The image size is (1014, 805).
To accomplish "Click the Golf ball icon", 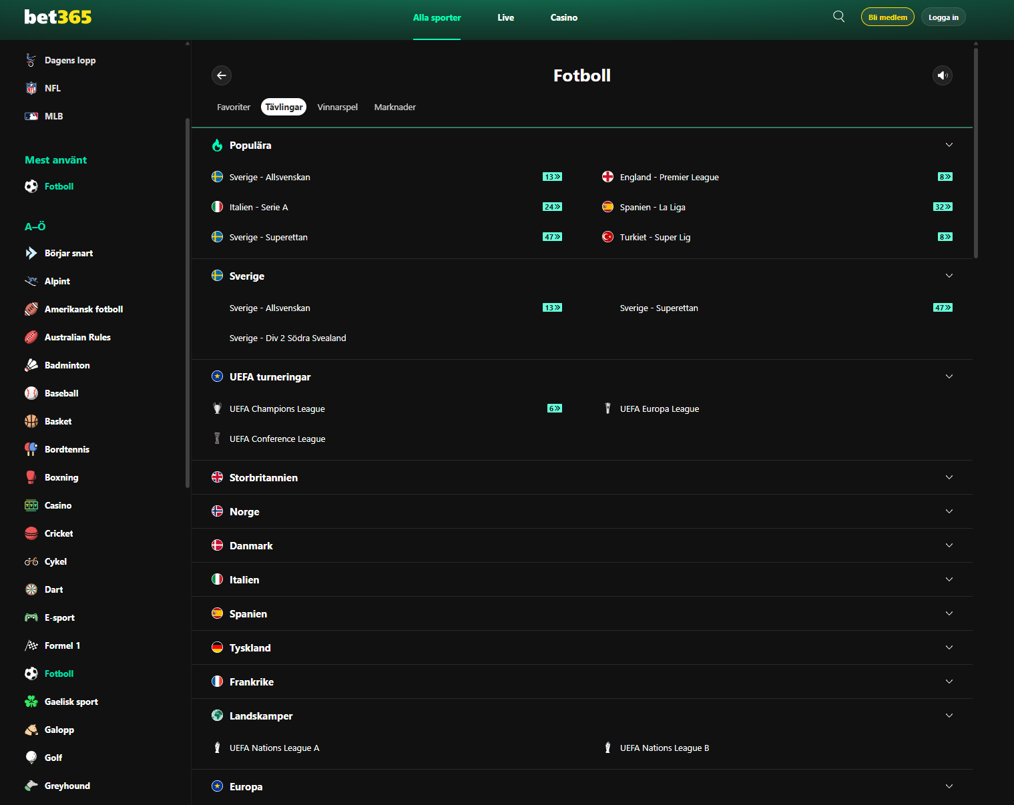I will [31, 758].
